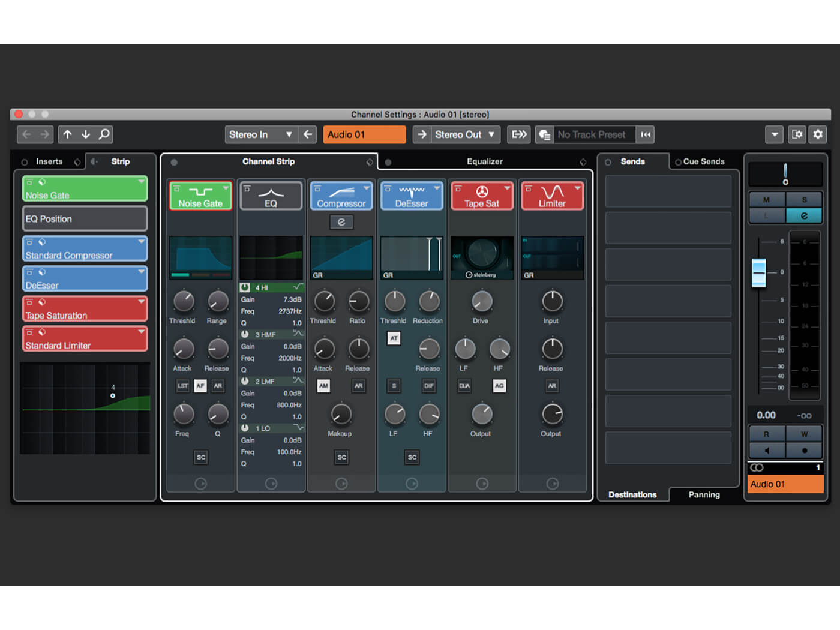
Task: Expand the Standard Limiter insert dropdown
Action: coord(142,331)
